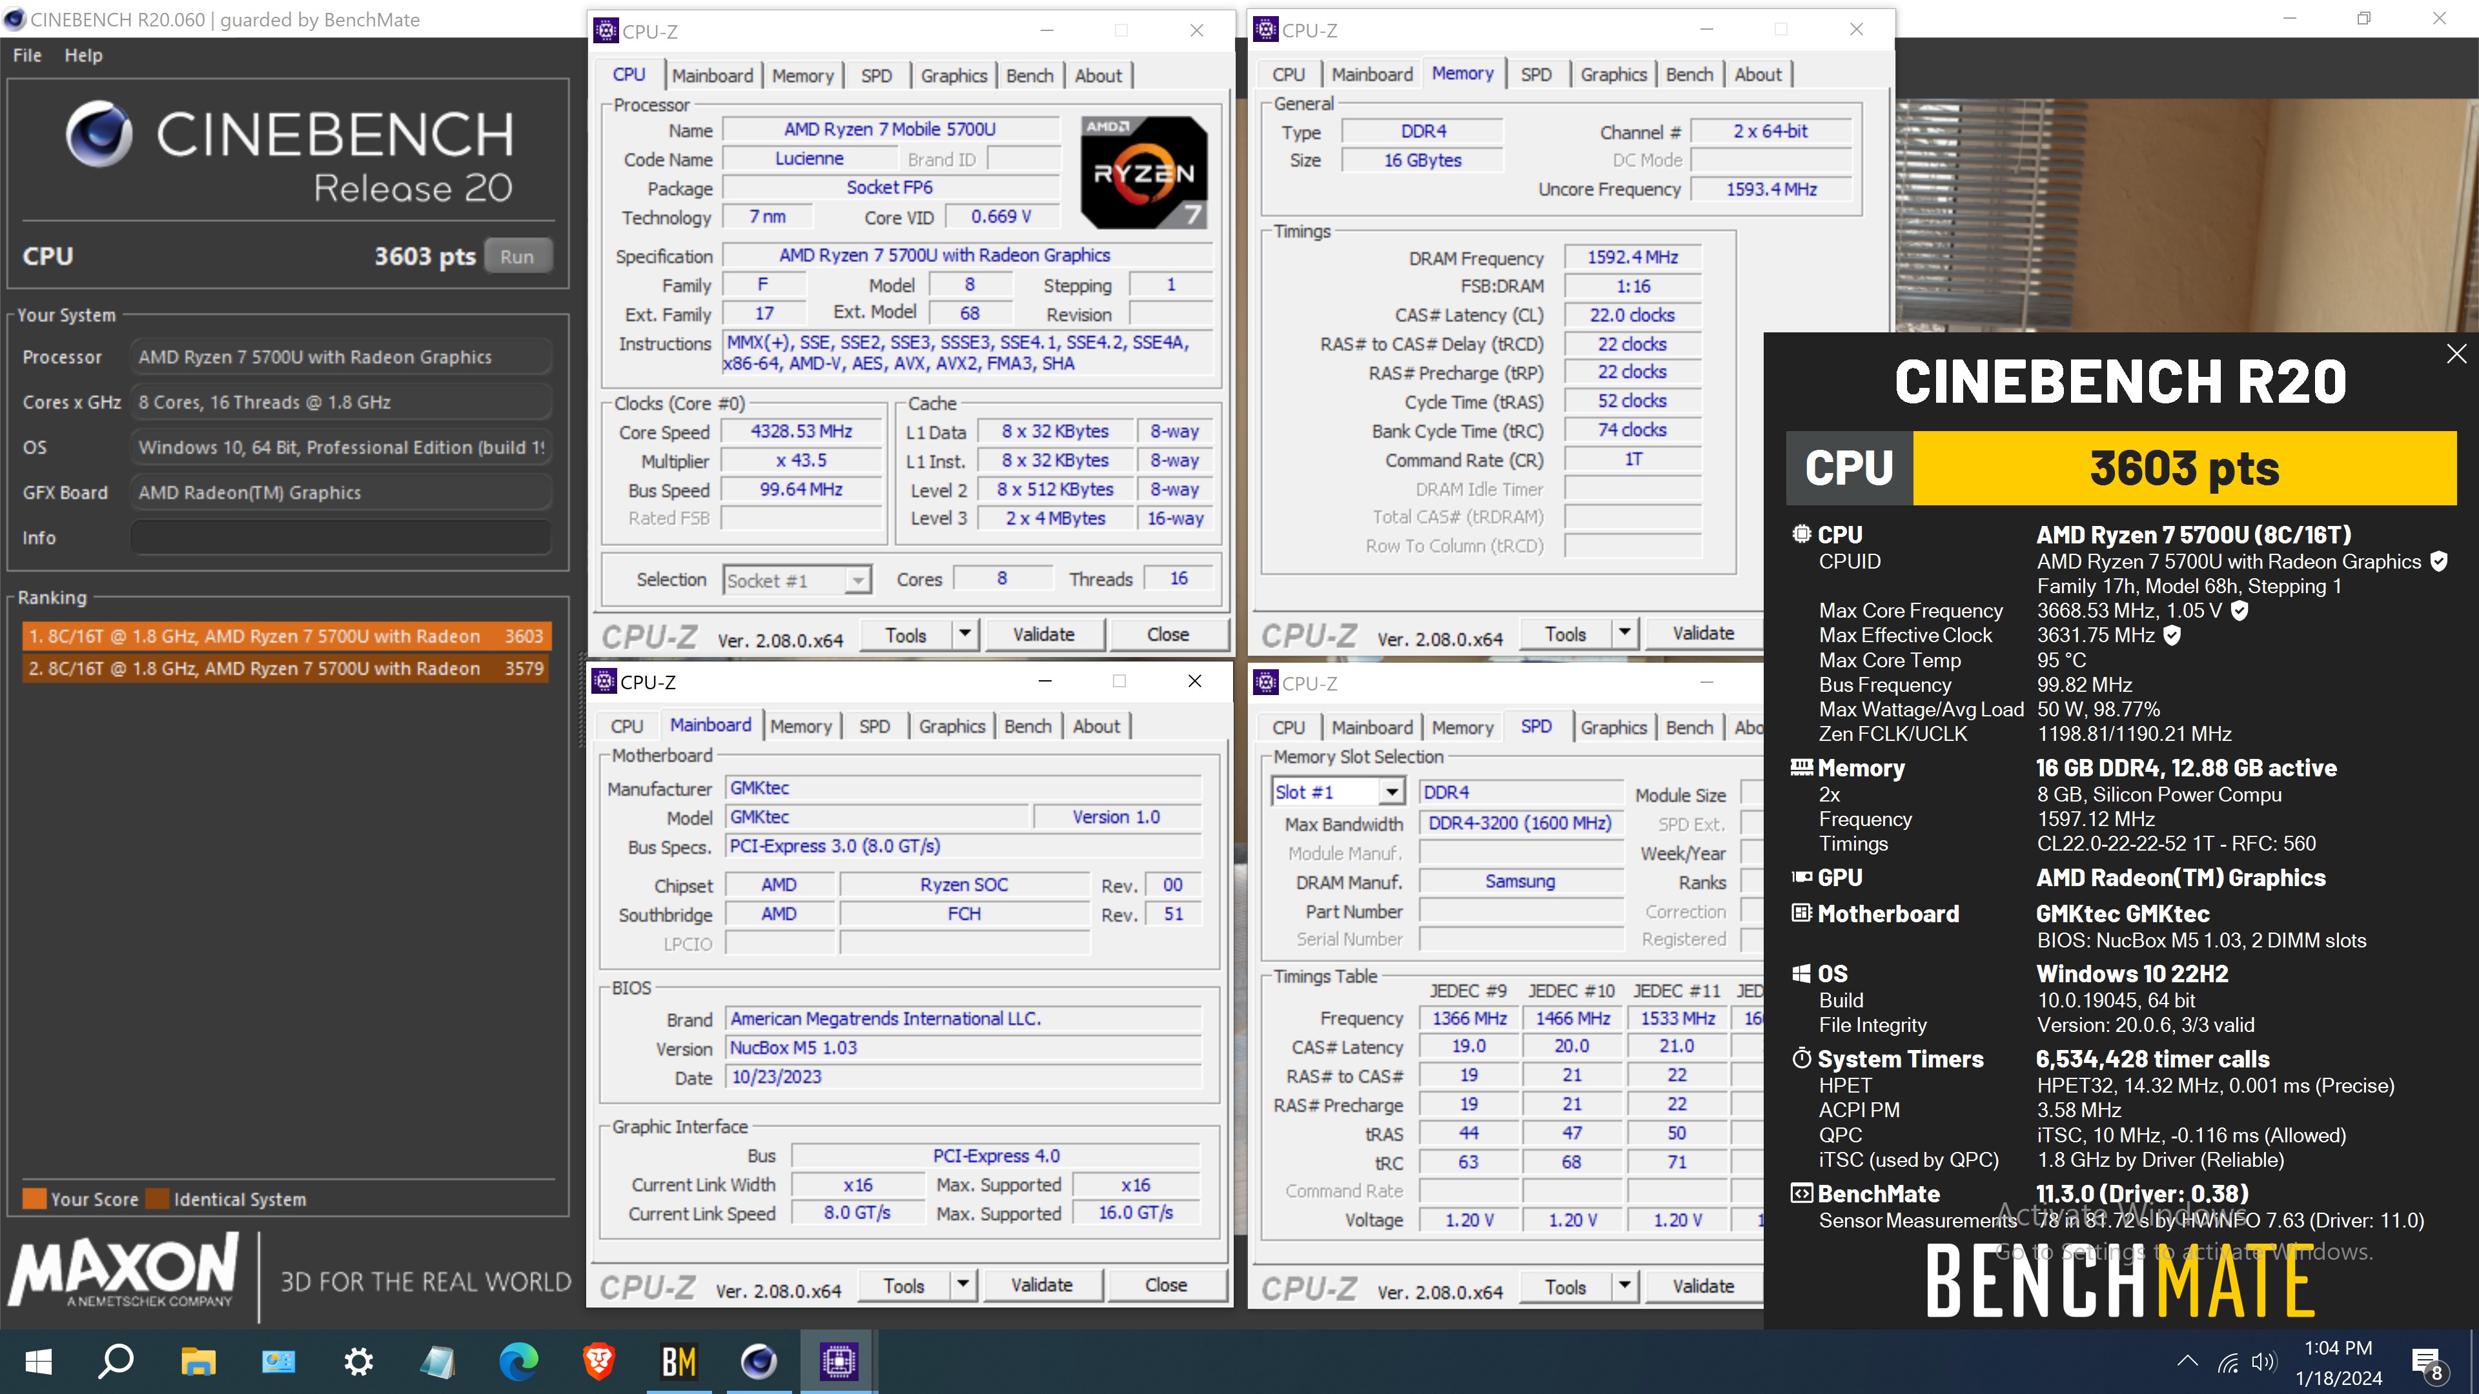Open Control Panel icon on taskbar

[278, 1361]
